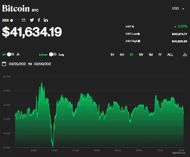This screenshot has height=157, width=190.
Task: Select the ALL timeframe
Action: [170, 55]
